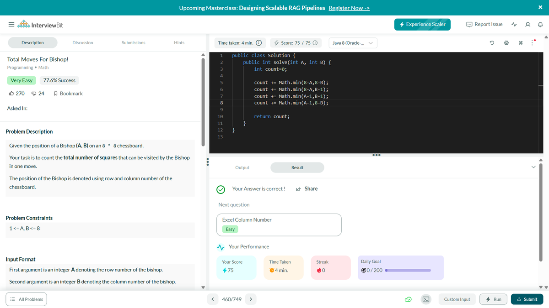549x308 pixels.
Task: Click the Your Score card
Action: 237,267
